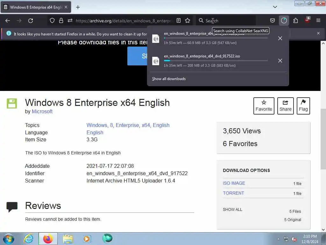Go back using the browser back arrow

[8, 21]
